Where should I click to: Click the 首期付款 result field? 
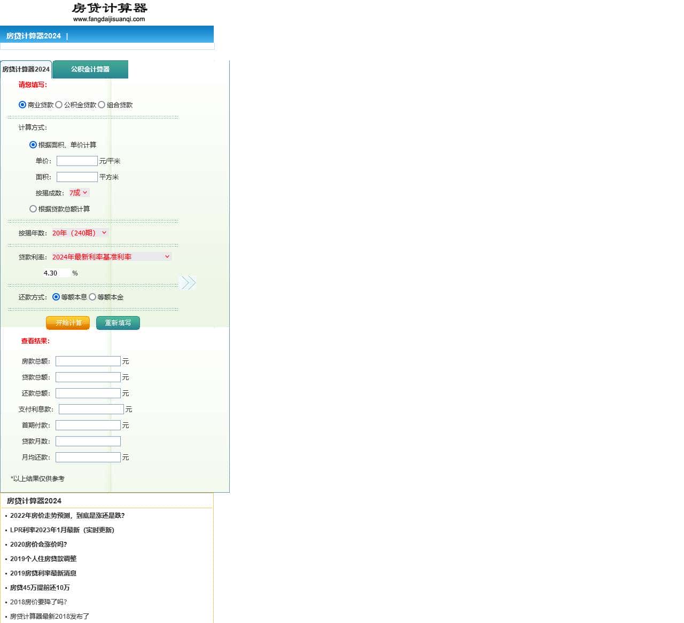point(88,425)
